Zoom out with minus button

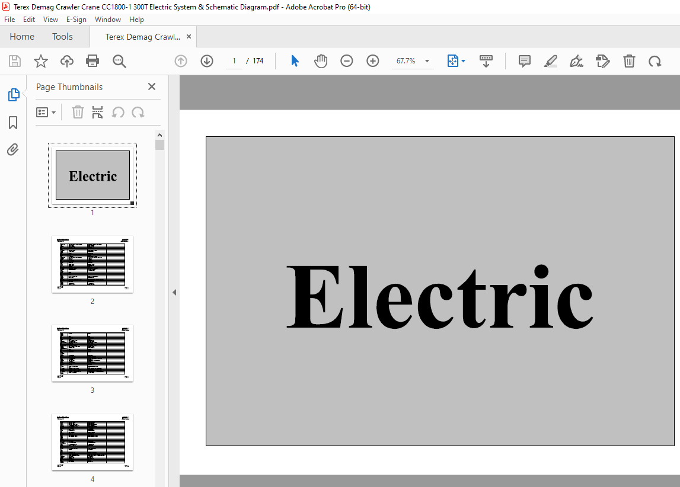click(346, 61)
